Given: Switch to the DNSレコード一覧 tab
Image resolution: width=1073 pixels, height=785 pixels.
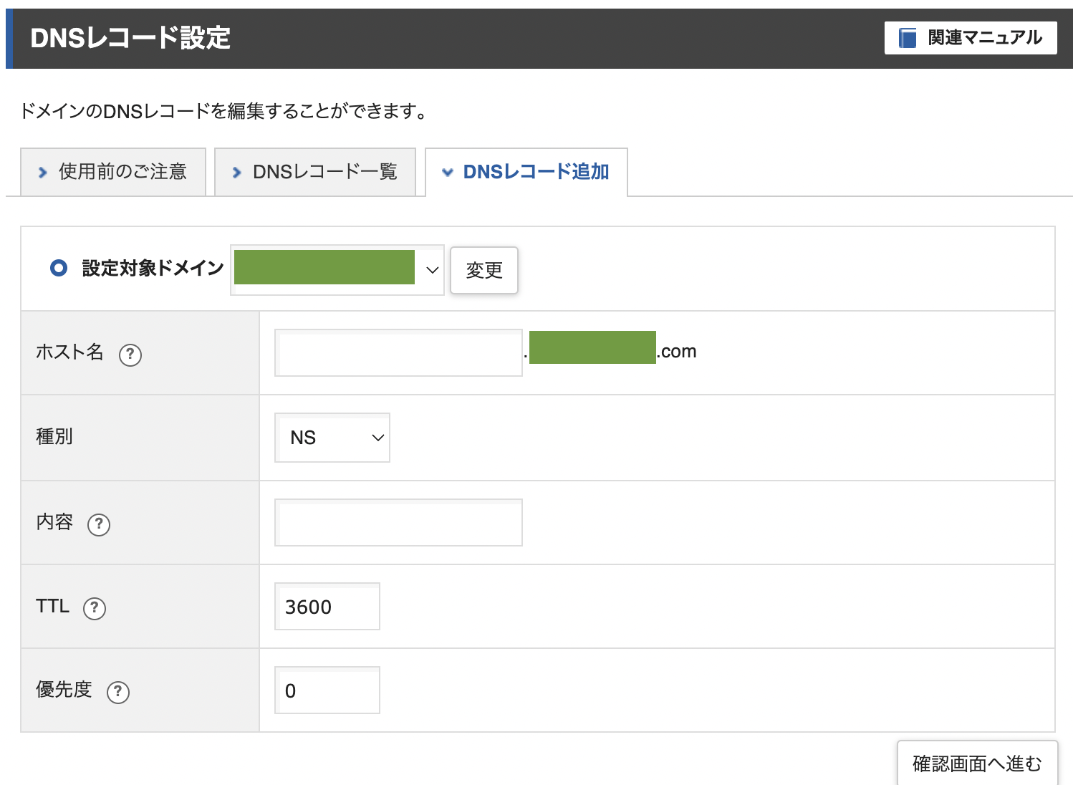Looking at the screenshot, I should (326, 172).
